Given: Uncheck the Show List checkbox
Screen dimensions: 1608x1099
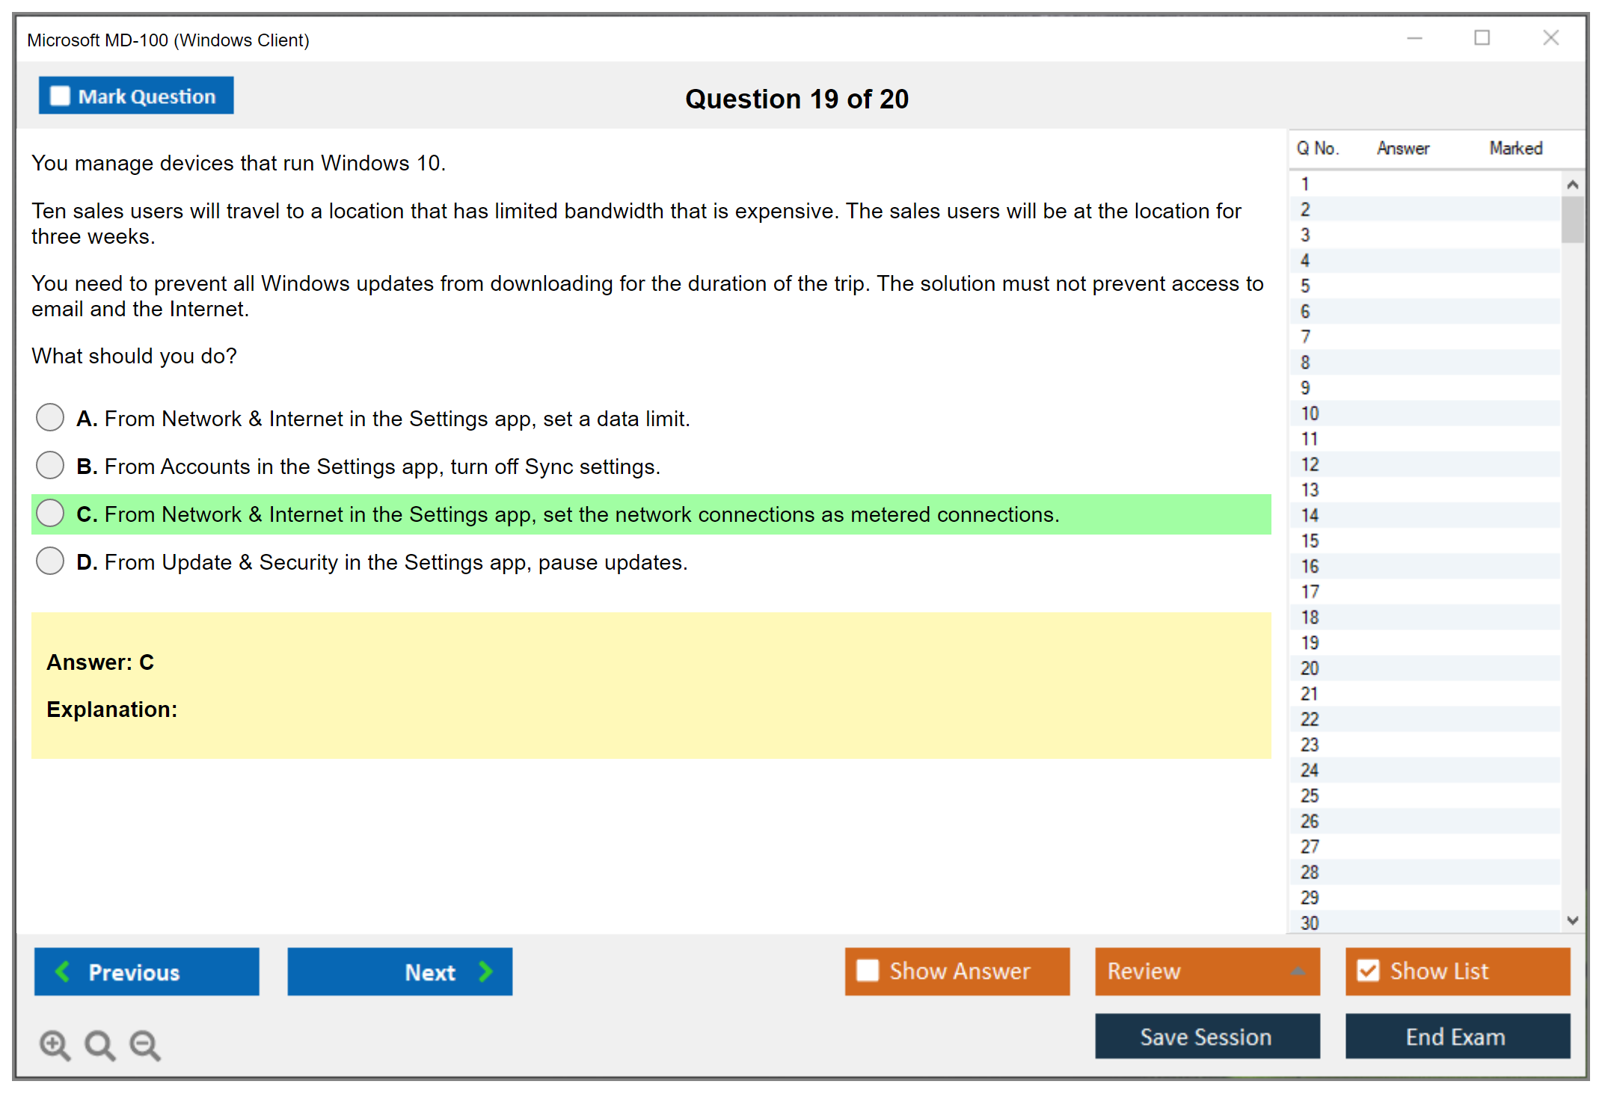Looking at the screenshot, I should coord(1368,970).
